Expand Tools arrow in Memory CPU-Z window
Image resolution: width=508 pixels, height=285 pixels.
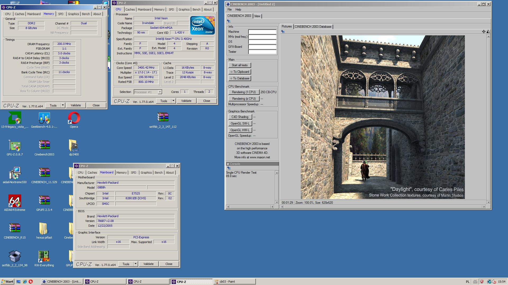(x=63, y=105)
